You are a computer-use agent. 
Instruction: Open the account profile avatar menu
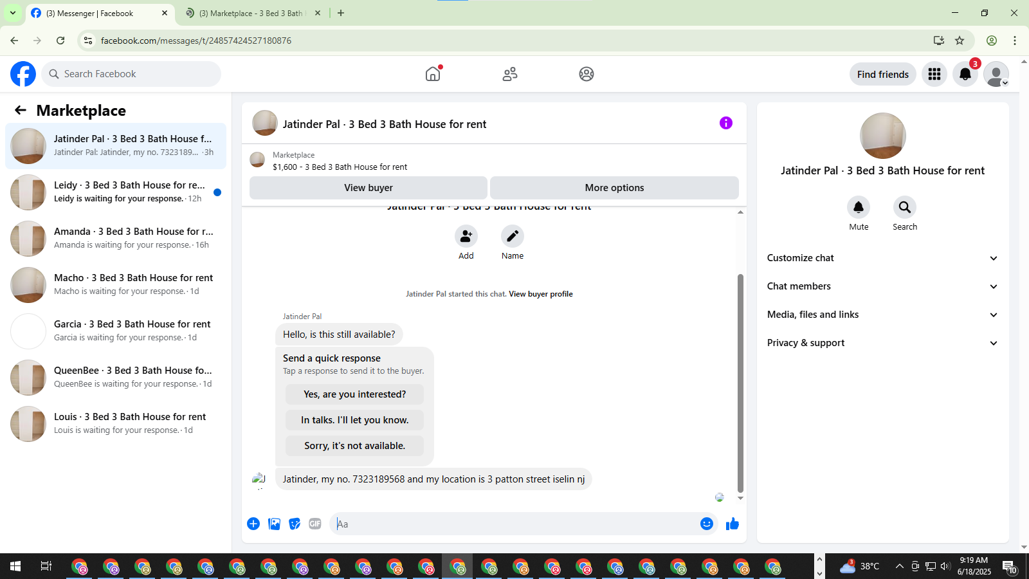click(996, 74)
